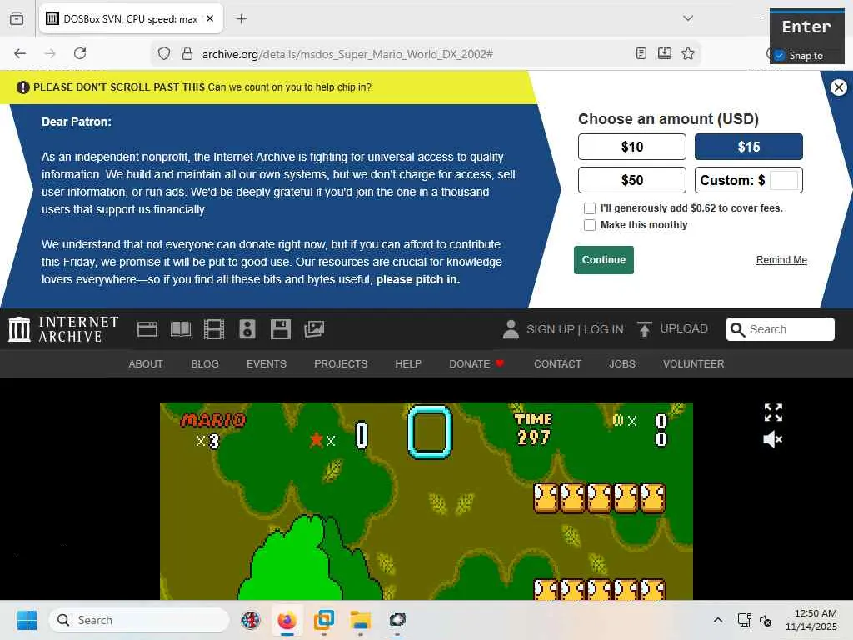The image size is (853, 640).
Task: Click the shield tracking protection icon
Action: 164,53
